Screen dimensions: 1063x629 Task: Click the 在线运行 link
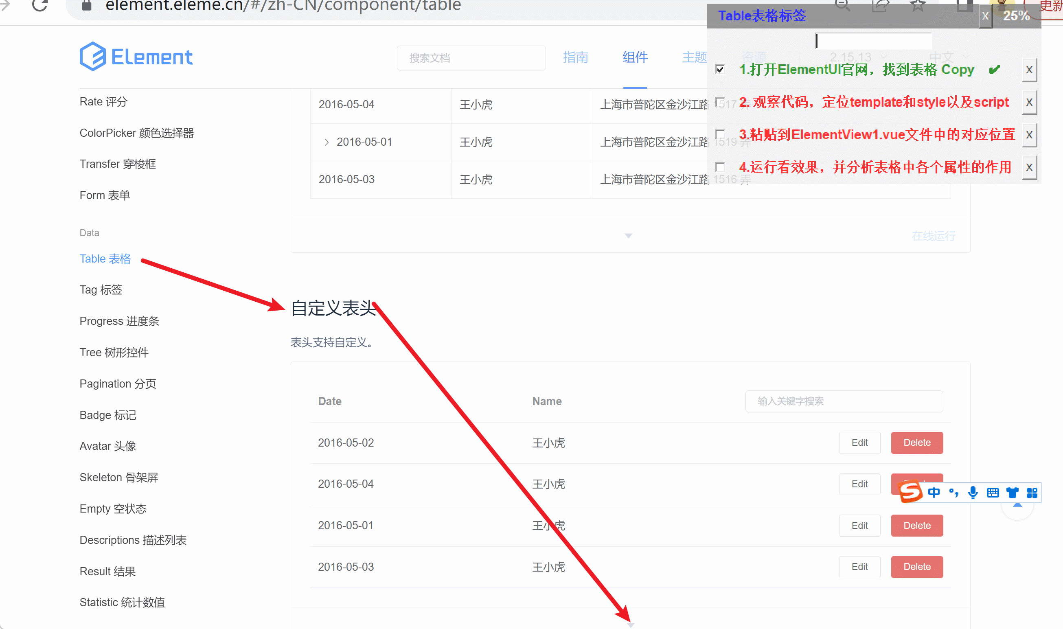click(934, 236)
